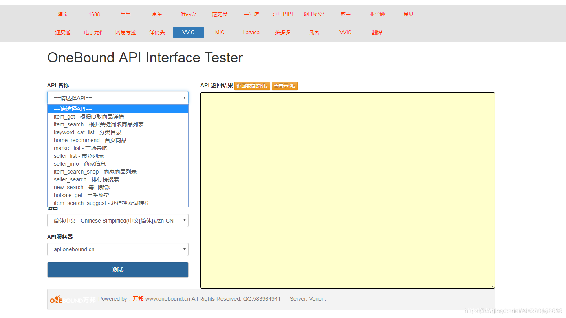The width and height of the screenshot is (566, 318).
Task: Open the 洋码头 tab
Action: click(x=157, y=33)
